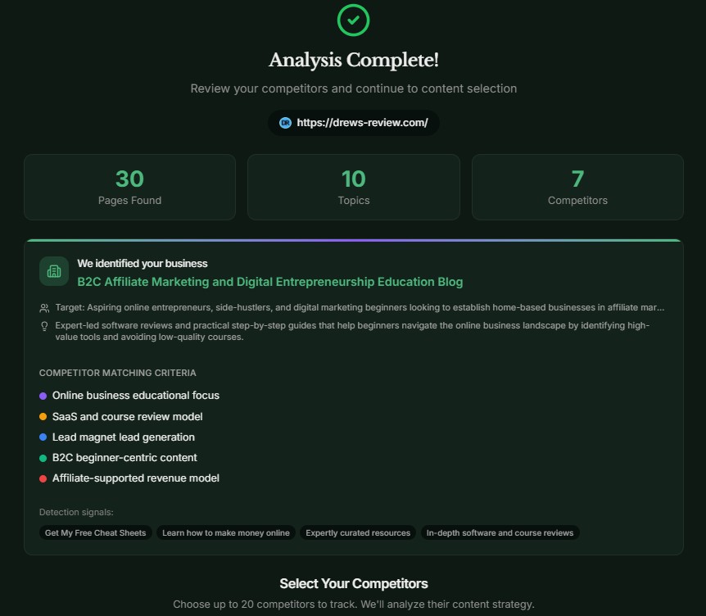Select the 7 Competitors card
Screen dimensions: 706x616
coord(577,187)
